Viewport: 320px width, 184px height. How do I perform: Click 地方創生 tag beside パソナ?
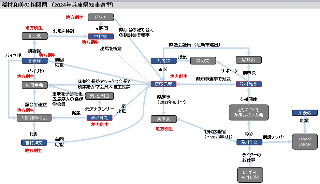(x=75, y=18)
